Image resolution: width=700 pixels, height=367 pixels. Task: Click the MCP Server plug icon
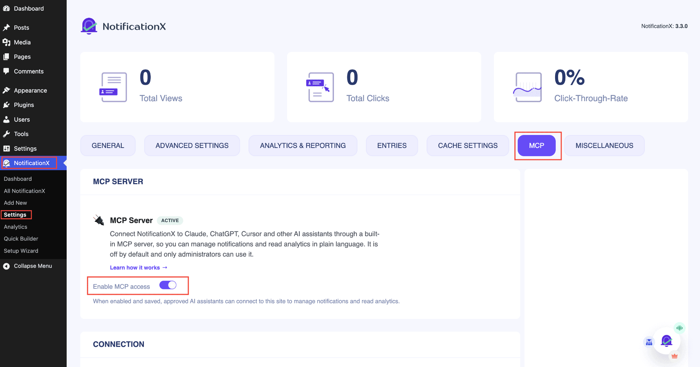pos(99,220)
